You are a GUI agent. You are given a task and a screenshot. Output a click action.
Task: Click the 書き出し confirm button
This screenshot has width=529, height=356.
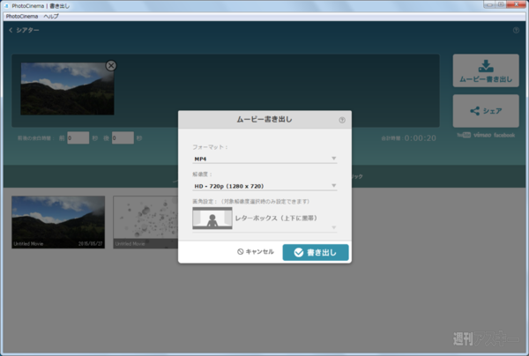[x=316, y=253]
